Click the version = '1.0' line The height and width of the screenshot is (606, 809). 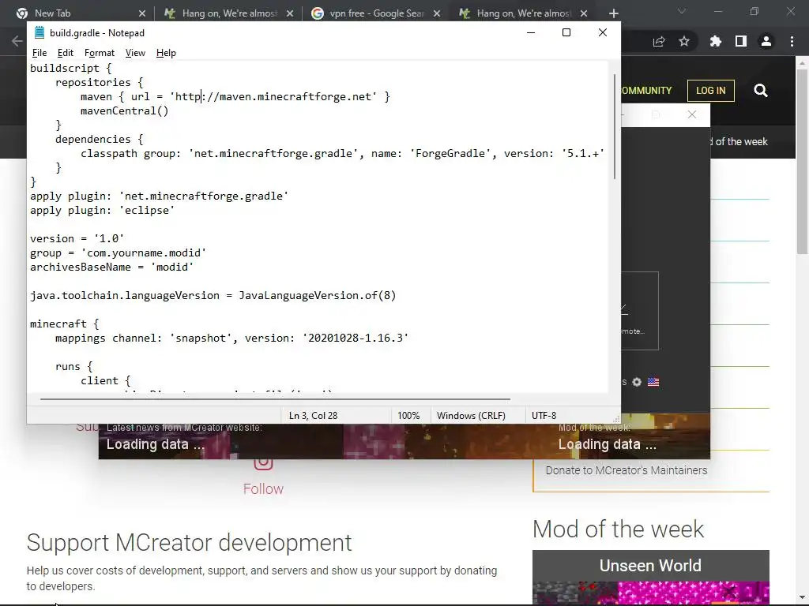pyautogui.click(x=77, y=238)
